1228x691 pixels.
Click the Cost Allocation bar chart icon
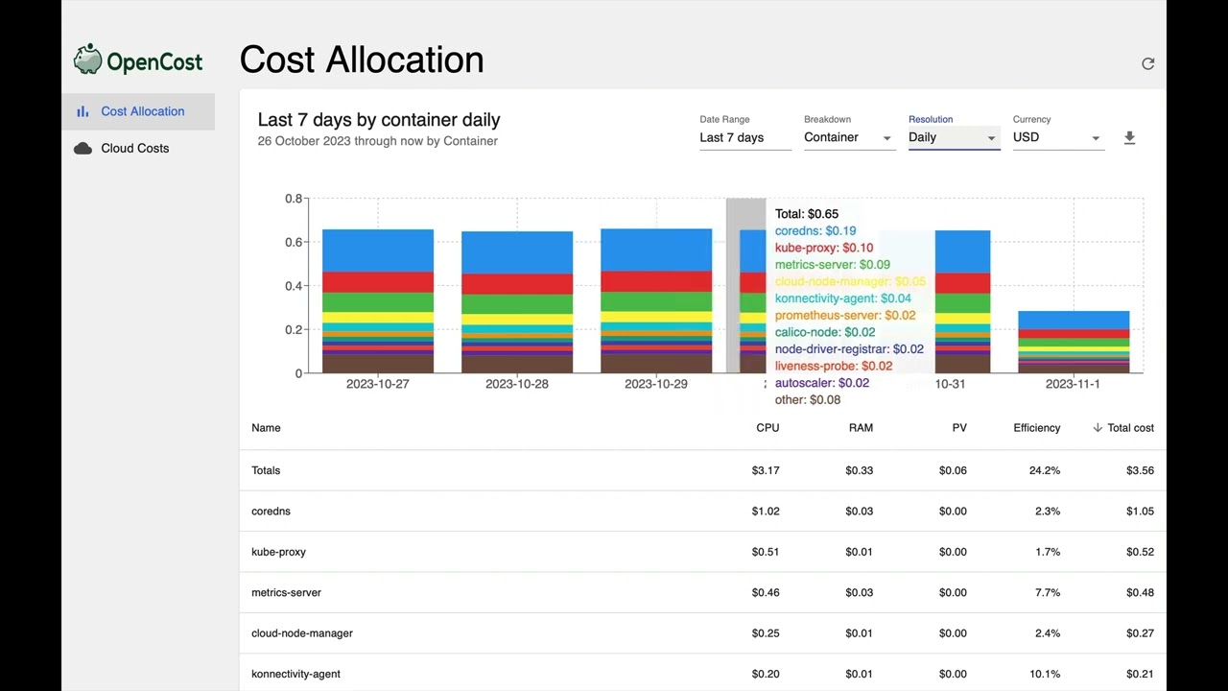[x=83, y=111]
